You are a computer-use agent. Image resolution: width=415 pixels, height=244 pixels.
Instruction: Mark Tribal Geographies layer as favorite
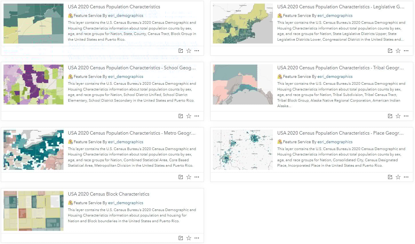point(398,116)
